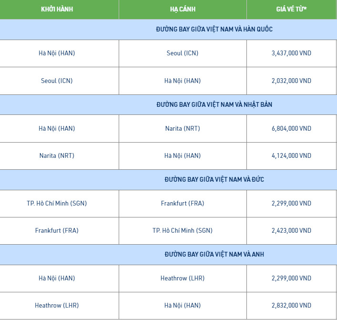Select Heathrow (LHR) in the destination column

click(x=183, y=279)
